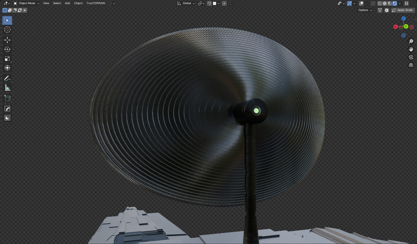Image resolution: width=417 pixels, height=244 pixels.
Task: Toggle proportional editing in header
Action: [x=224, y=3]
